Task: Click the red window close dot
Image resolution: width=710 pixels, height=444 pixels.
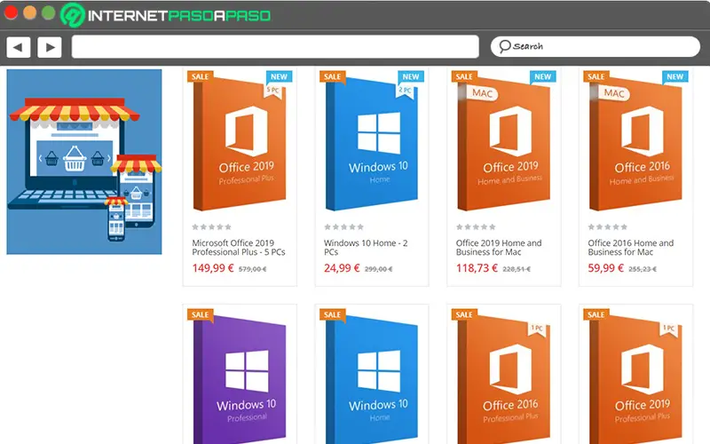Action: (x=11, y=12)
